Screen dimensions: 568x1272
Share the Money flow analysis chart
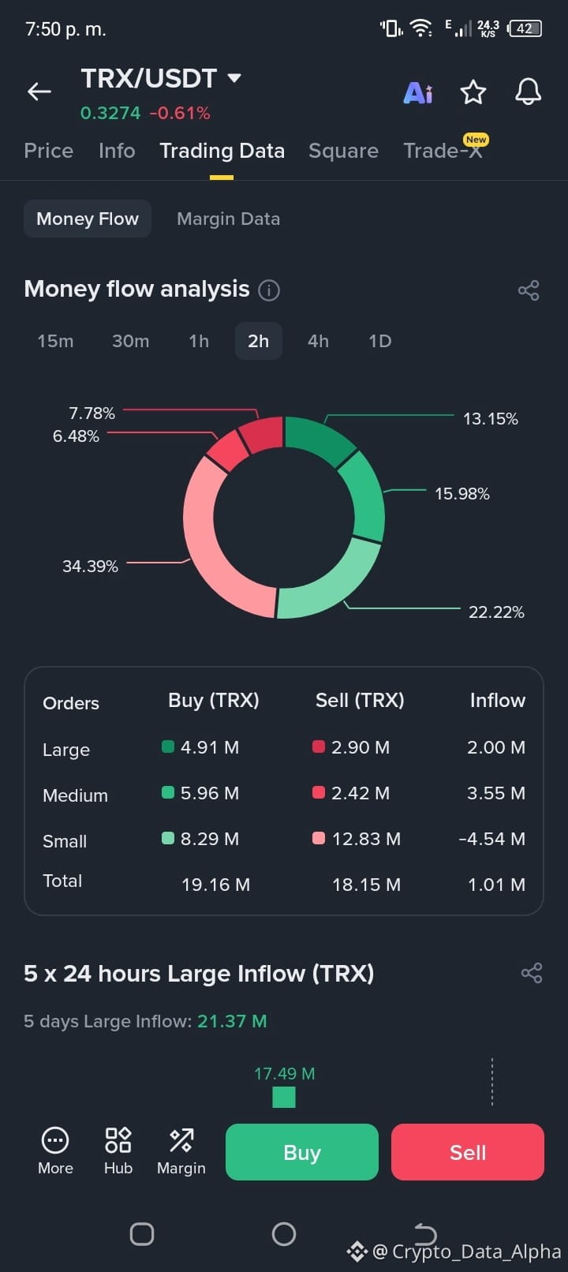[529, 290]
